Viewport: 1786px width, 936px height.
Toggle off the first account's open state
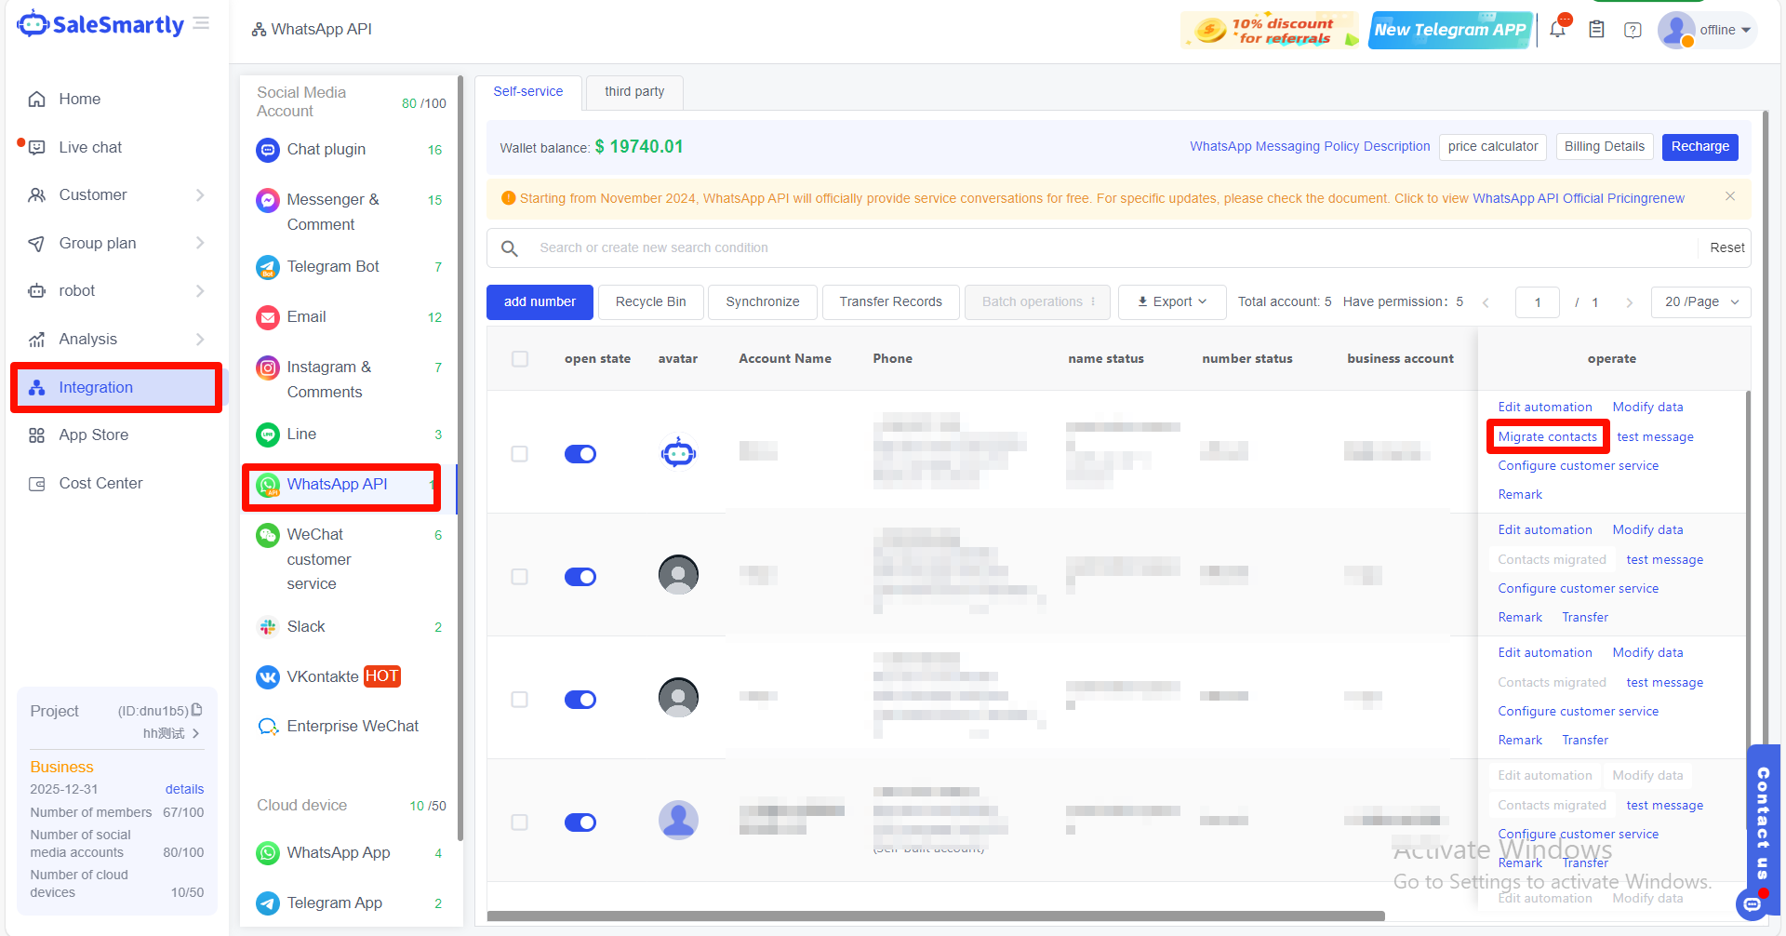pyautogui.click(x=580, y=454)
